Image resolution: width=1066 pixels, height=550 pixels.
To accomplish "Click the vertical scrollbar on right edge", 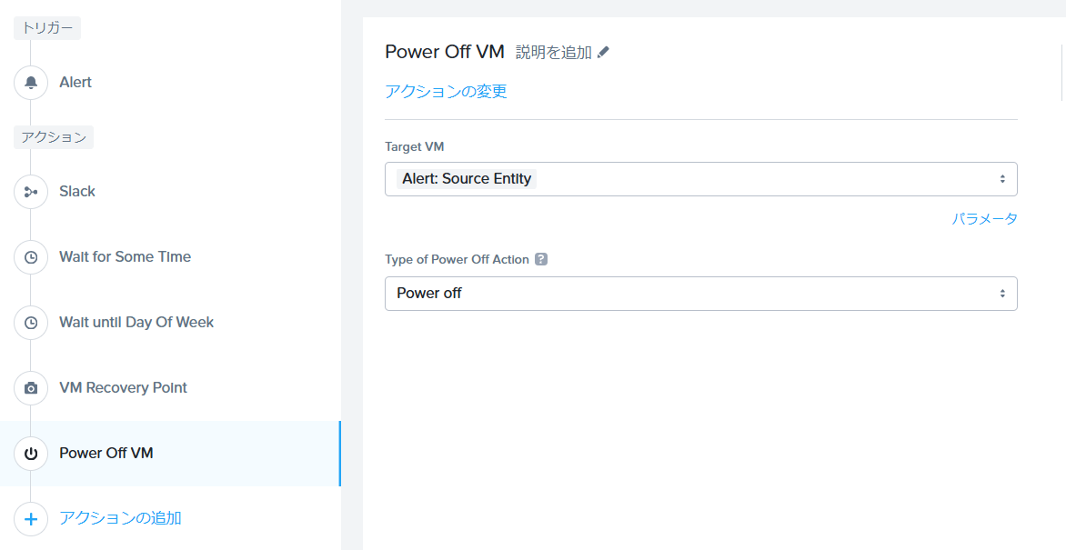I will tap(1062, 72).
